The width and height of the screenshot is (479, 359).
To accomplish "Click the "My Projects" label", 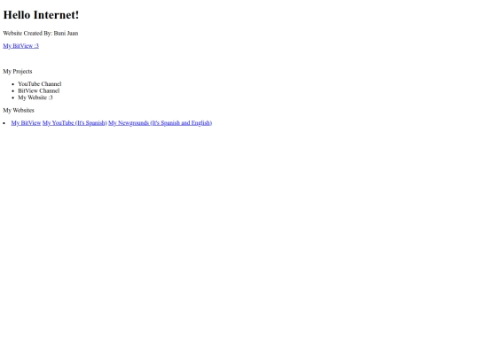I will pos(18,72).
